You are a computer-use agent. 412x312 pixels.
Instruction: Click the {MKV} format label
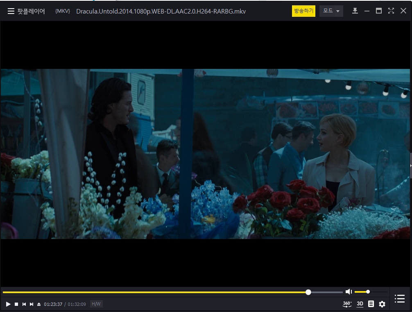click(x=63, y=11)
